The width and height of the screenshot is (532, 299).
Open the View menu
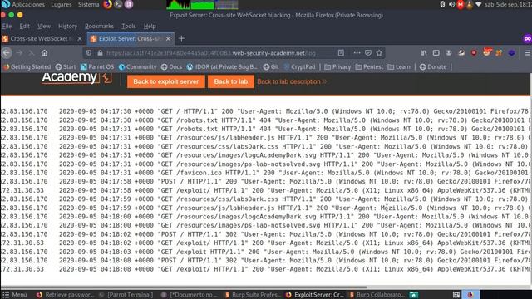44,26
